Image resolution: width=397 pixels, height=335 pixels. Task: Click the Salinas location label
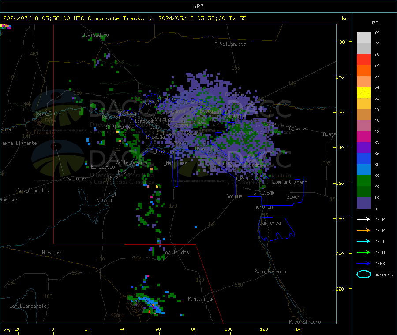pyautogui.click(x=76, y=179)
